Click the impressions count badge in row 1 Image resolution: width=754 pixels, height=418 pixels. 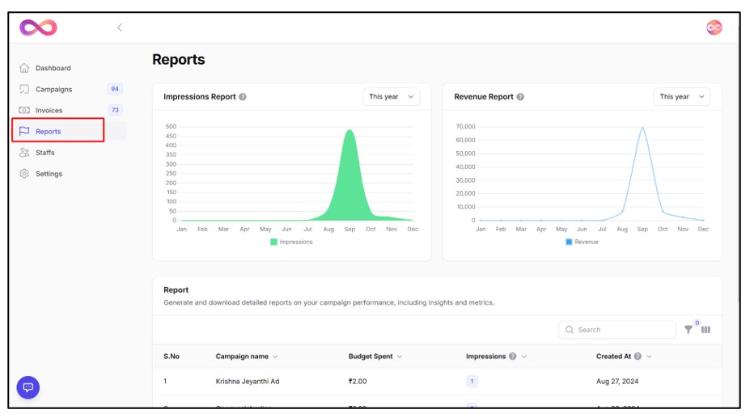point(472,382)
